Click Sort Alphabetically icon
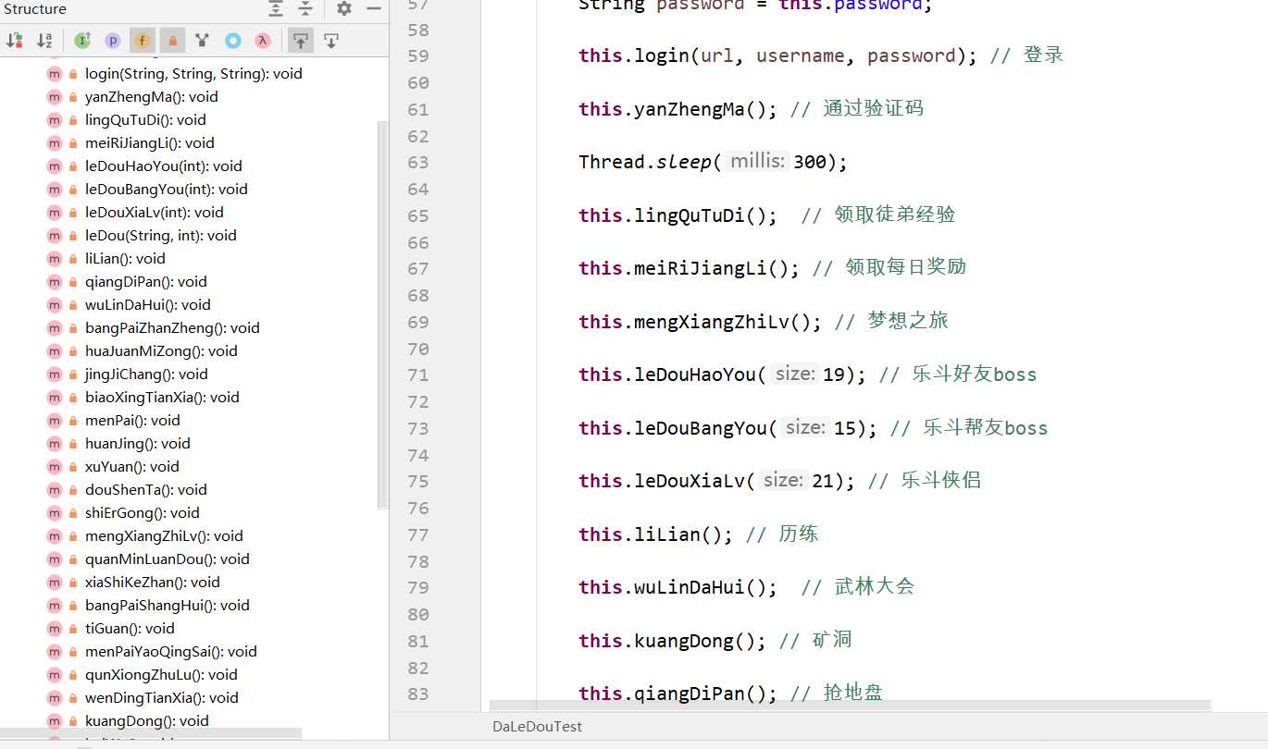Viewport: 1268px width, 749px height. (44, 40)
